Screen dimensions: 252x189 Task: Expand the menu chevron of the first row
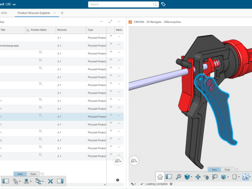click(119, 36)
